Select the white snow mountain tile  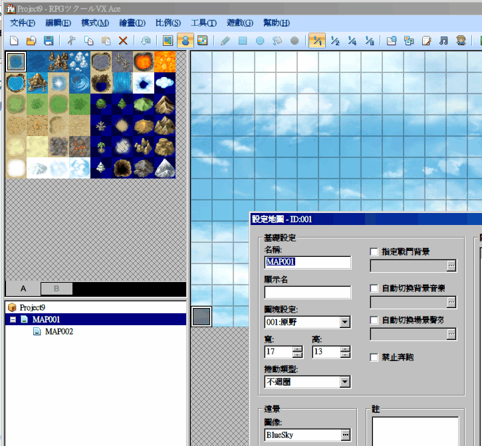(x=165, y=168)
